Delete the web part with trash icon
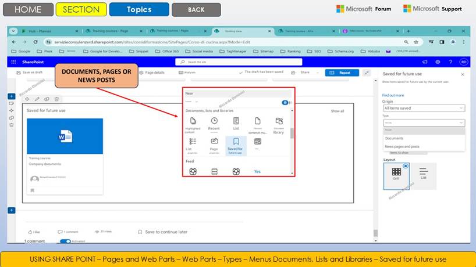This screenshot has height=267, width=476. coord(56,99)
